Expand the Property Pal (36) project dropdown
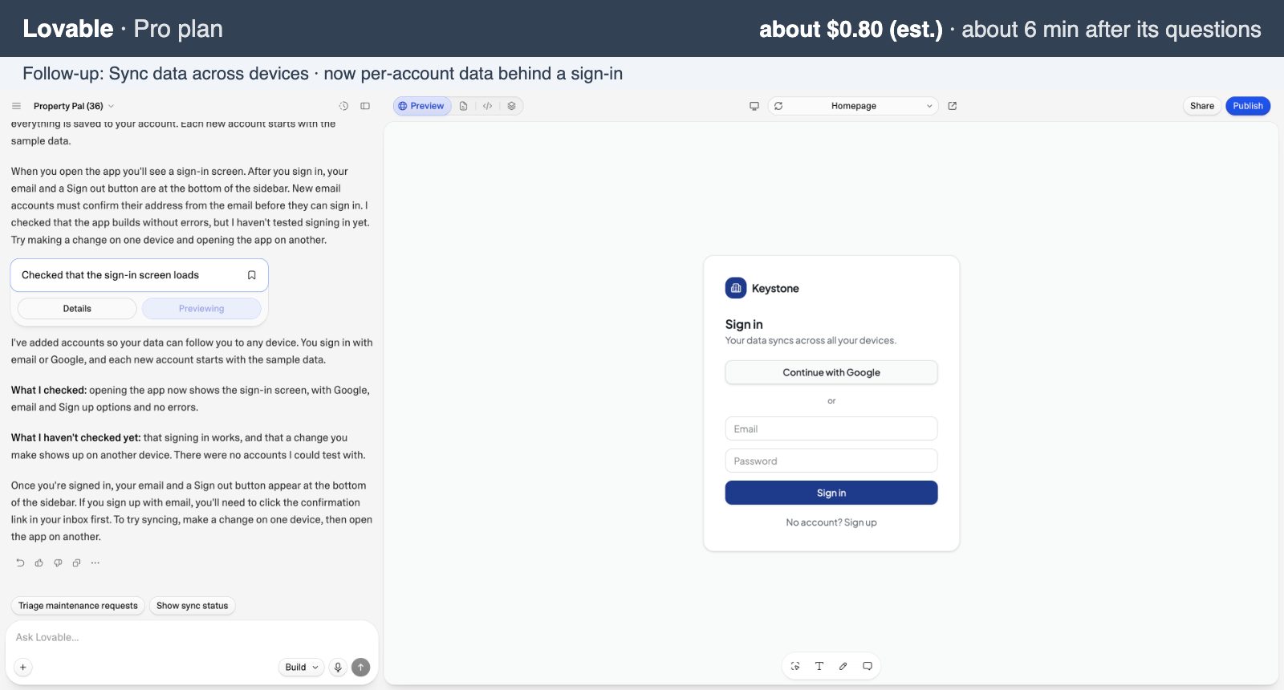Screen dimensions: 1284x690 [x=74, y=106]
